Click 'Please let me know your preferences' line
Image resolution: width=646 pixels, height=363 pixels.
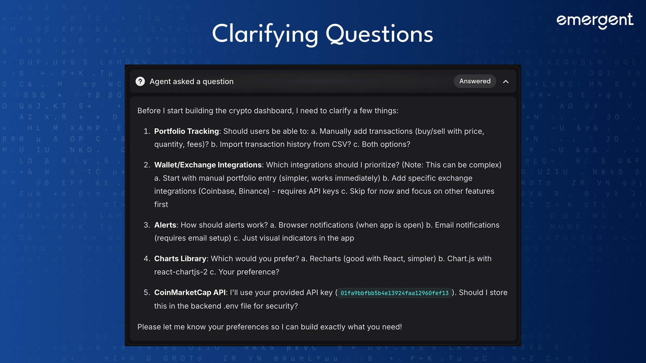point(269,327)
